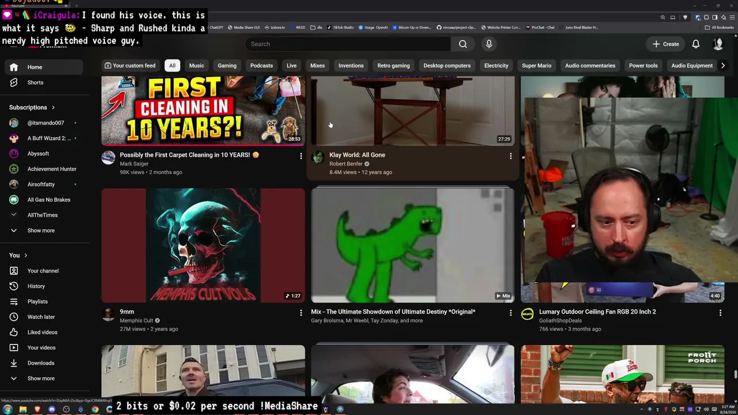Open Abyssoft subscription
This screenshot has width=738, height=415.
click(x=44, y=154)
